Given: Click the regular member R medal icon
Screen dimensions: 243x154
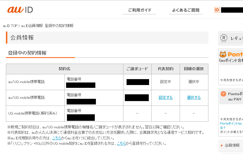Looking at the screenshot, I should [x=224, y=38].
